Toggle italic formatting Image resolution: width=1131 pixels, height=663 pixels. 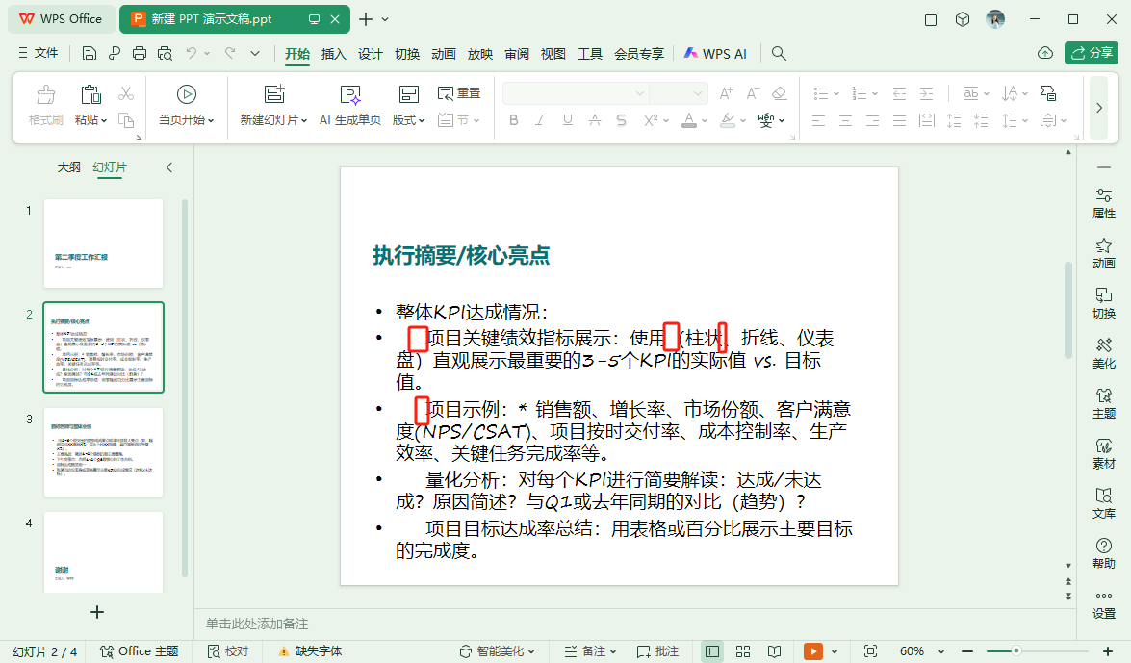click(x=541, y=119)
